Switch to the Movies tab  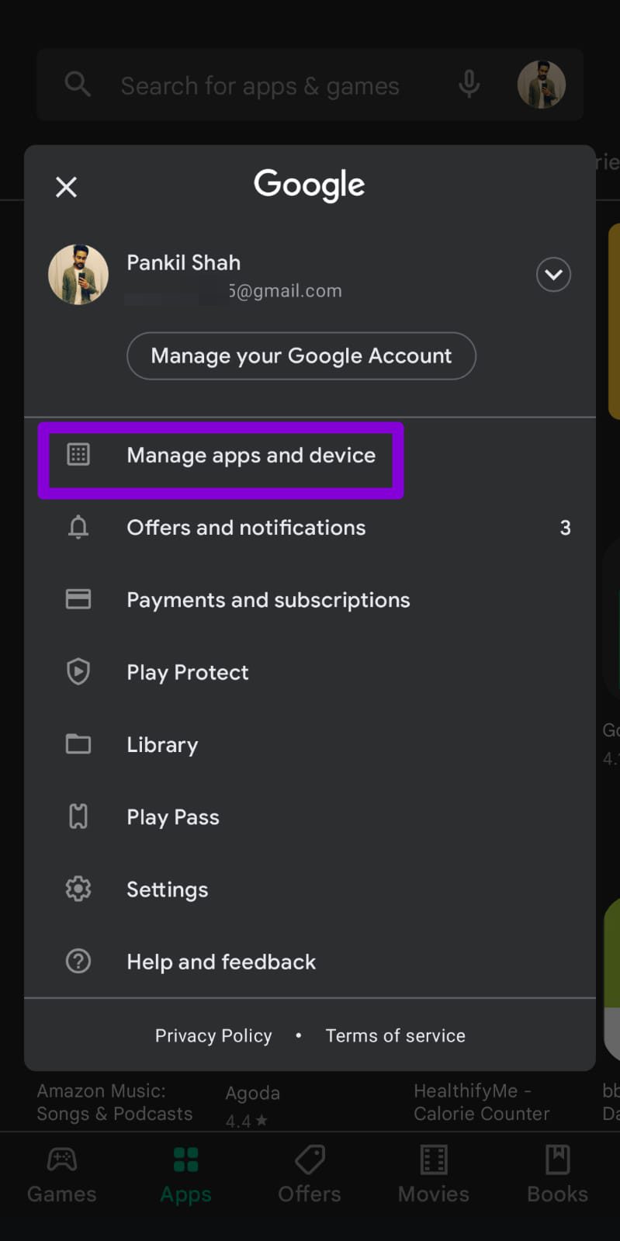433,1175
